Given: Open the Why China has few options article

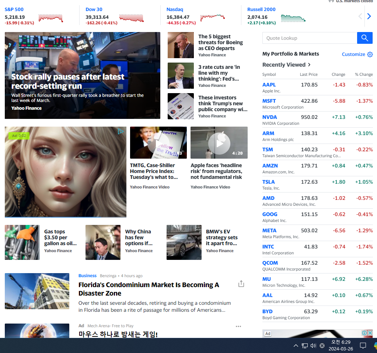Looking at the screenshot, I should (x=139, y=237).
